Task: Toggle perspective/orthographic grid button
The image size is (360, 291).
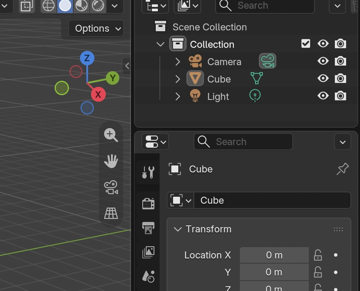Action: [x=111, y=213]
